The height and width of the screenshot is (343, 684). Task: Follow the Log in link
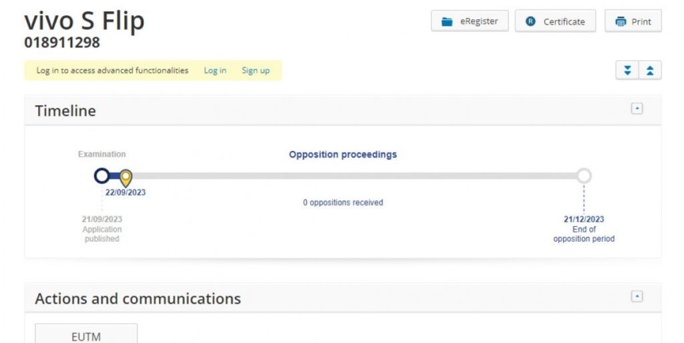tap(215, 70)
